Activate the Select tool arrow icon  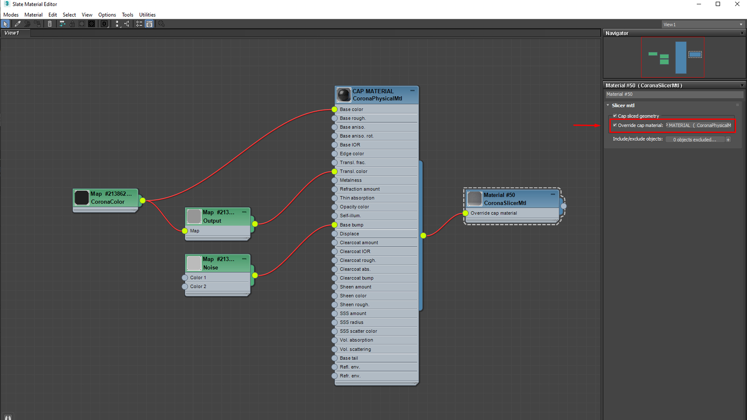(x=5, y=24)
